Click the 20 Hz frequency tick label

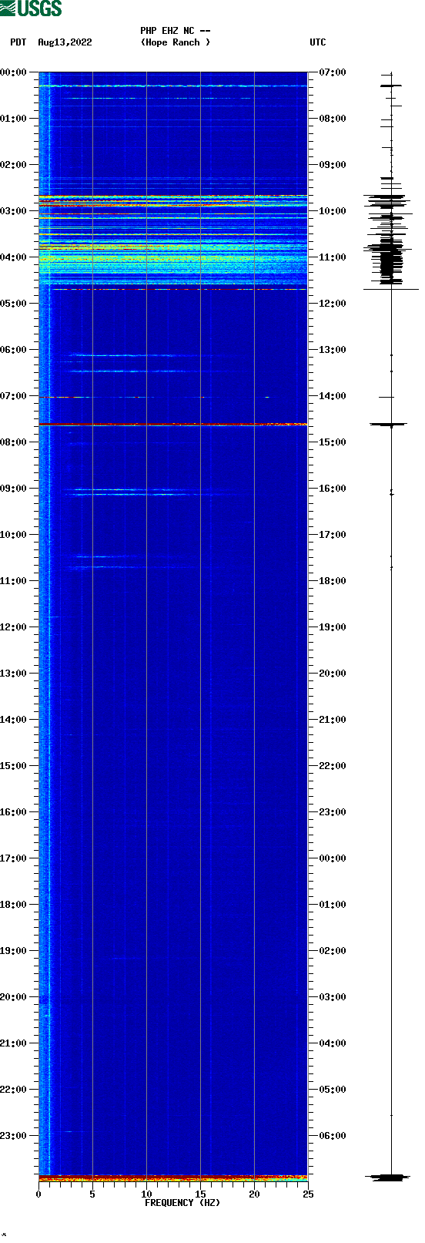pyautogui.click(x=254, y=1194)
